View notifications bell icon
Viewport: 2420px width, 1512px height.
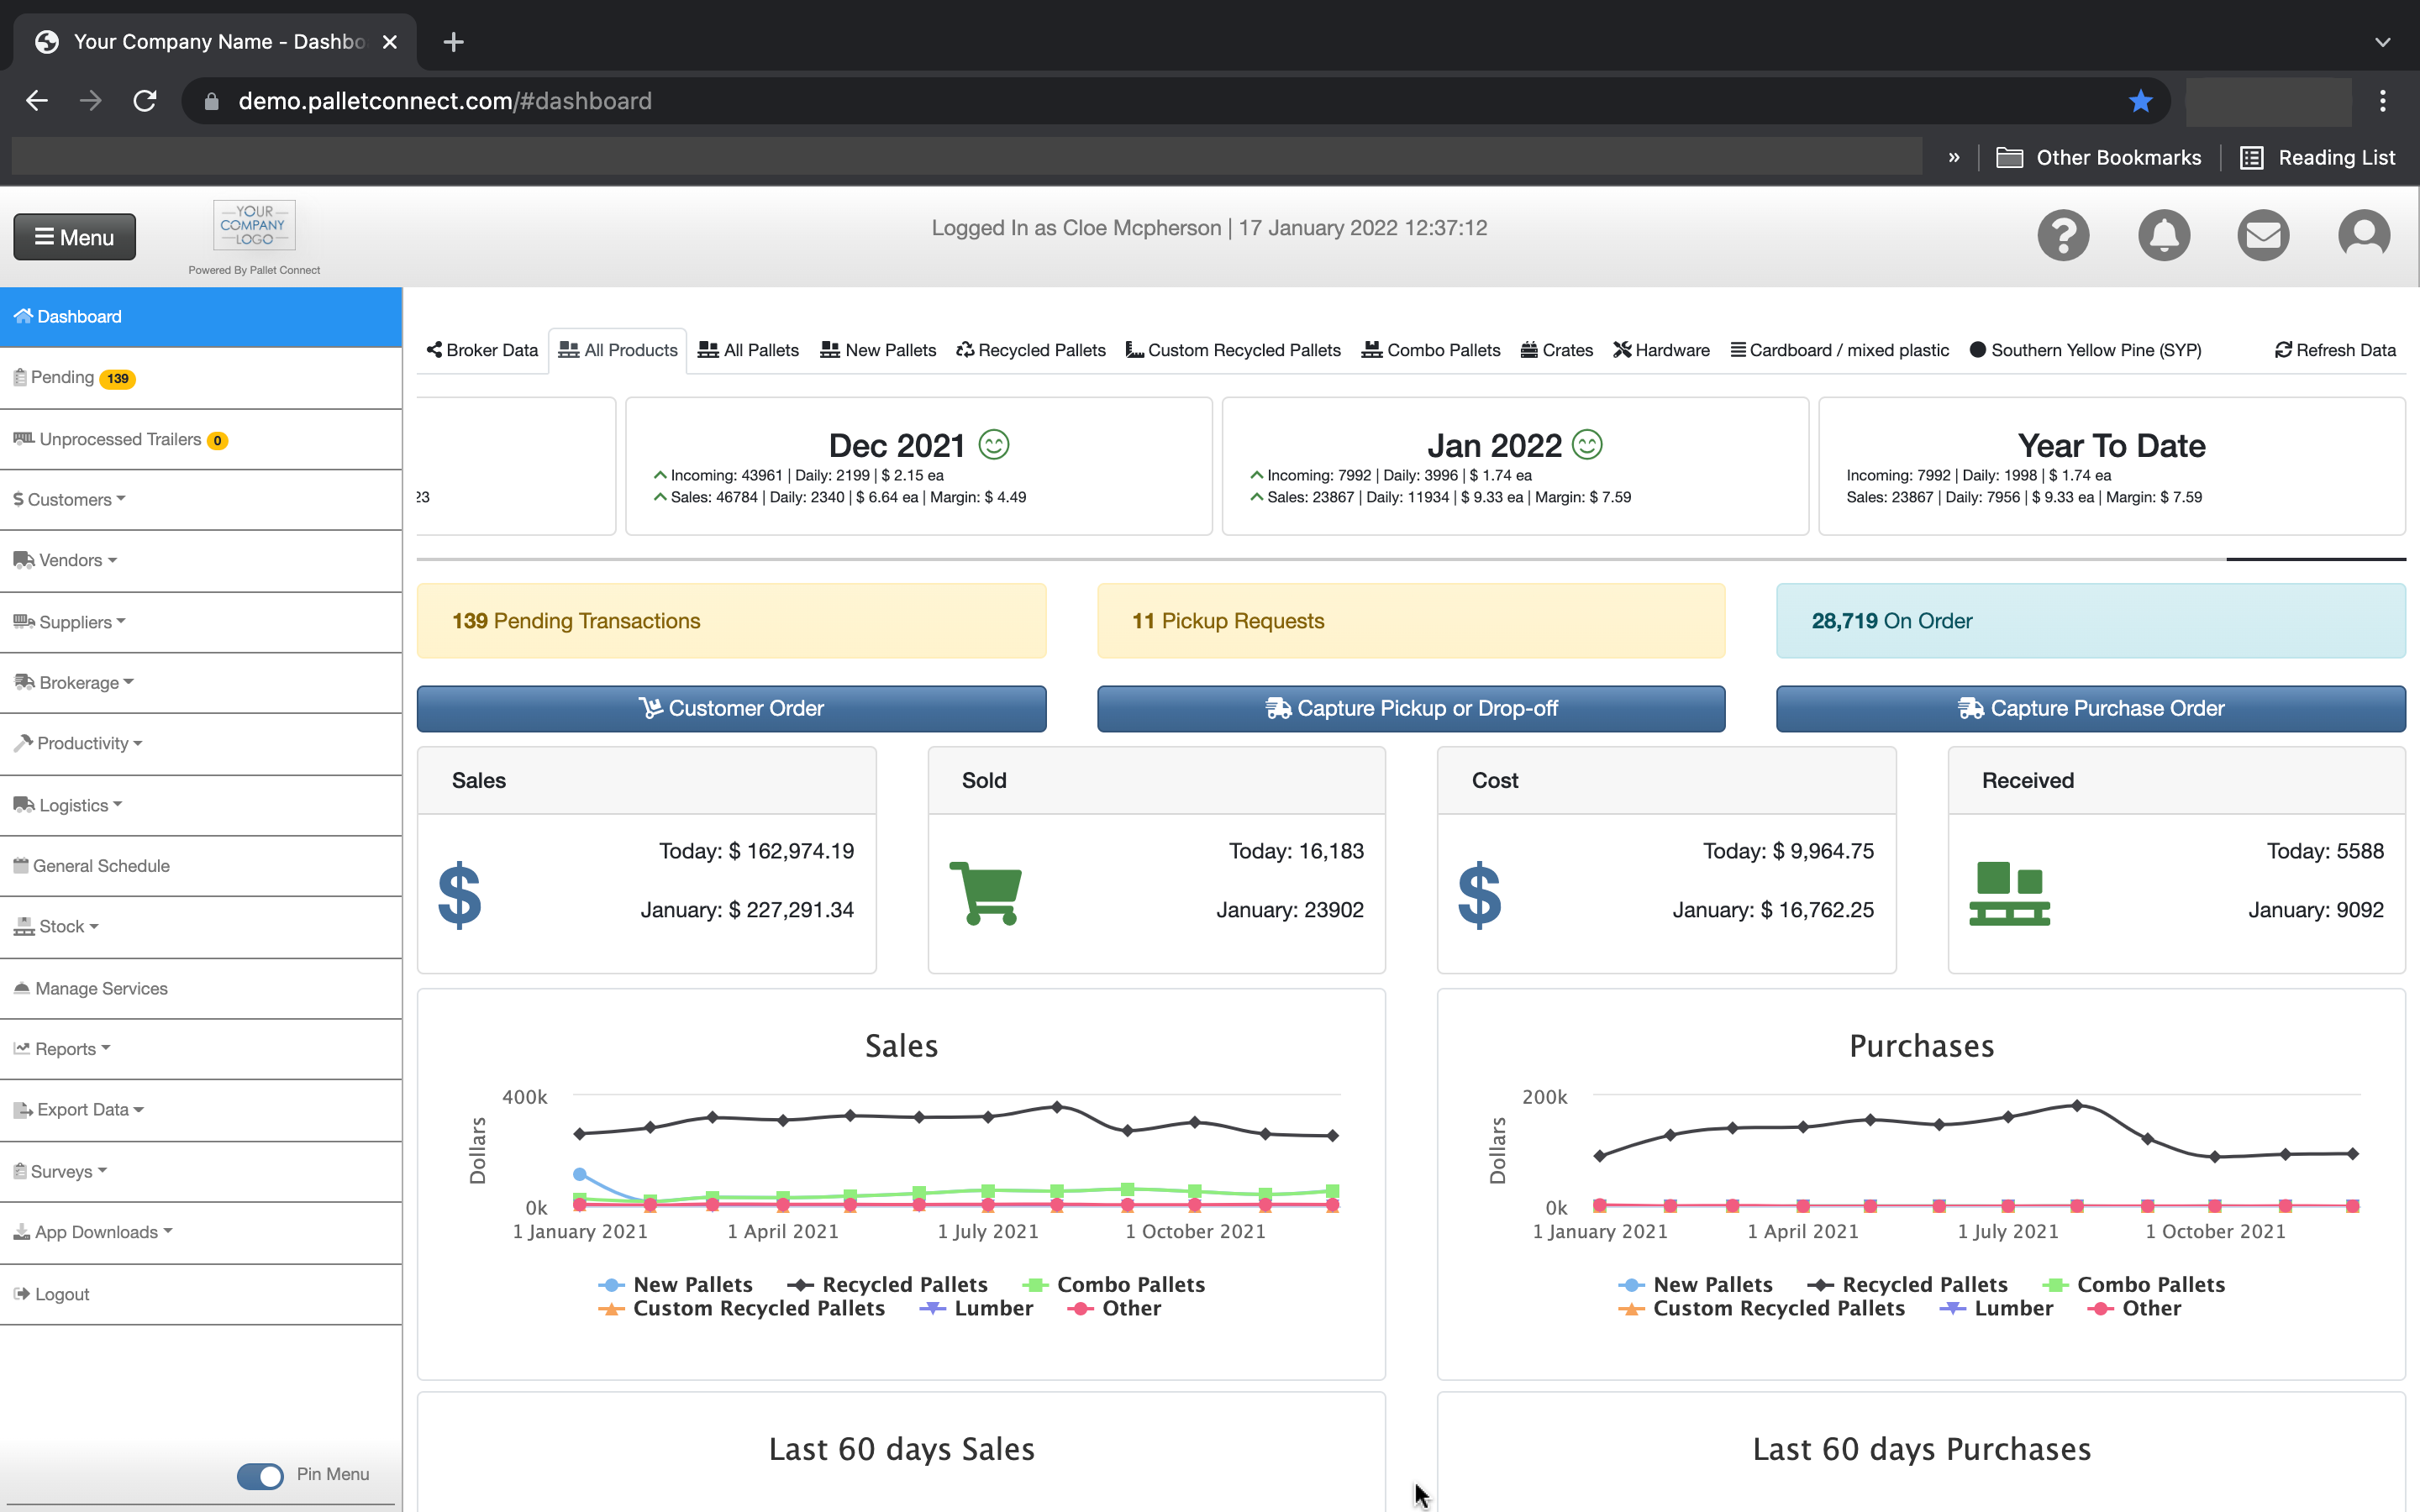tap(2164, 235)
